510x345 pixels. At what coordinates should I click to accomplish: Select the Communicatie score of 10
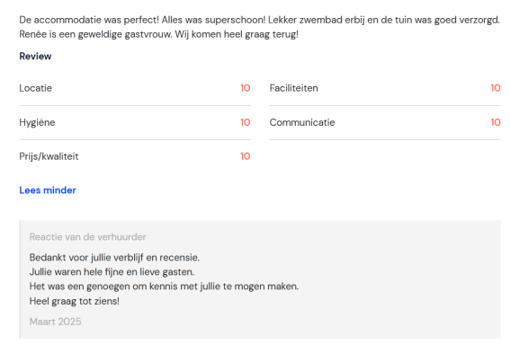[x=496, y=122]
